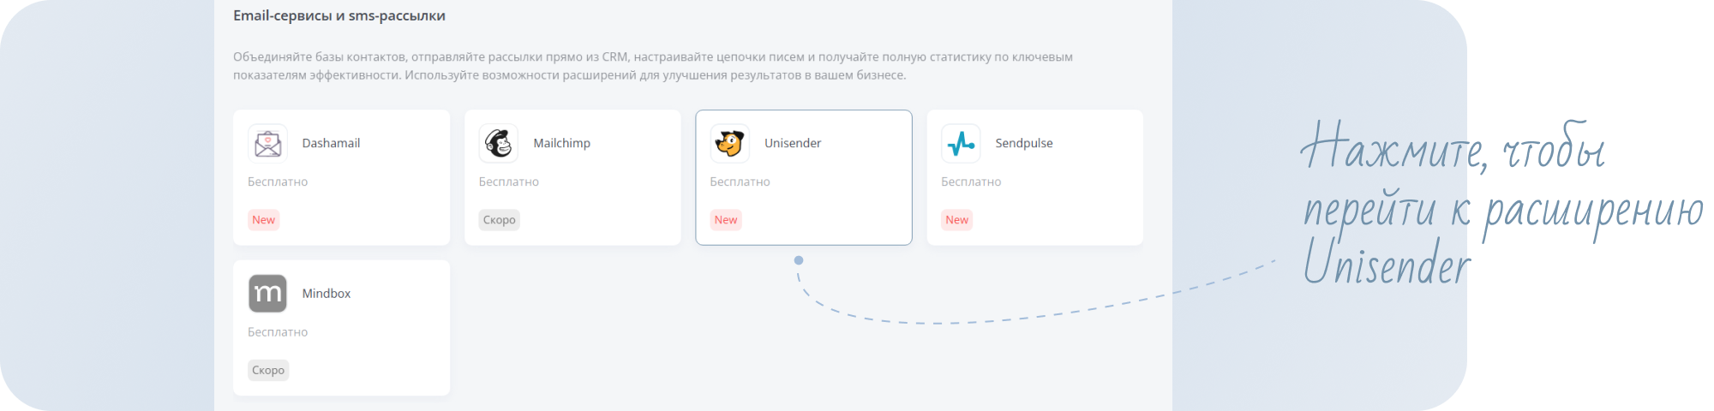Open the Mindbox extension title
1714x411 pixels.
tap(327, 294)
